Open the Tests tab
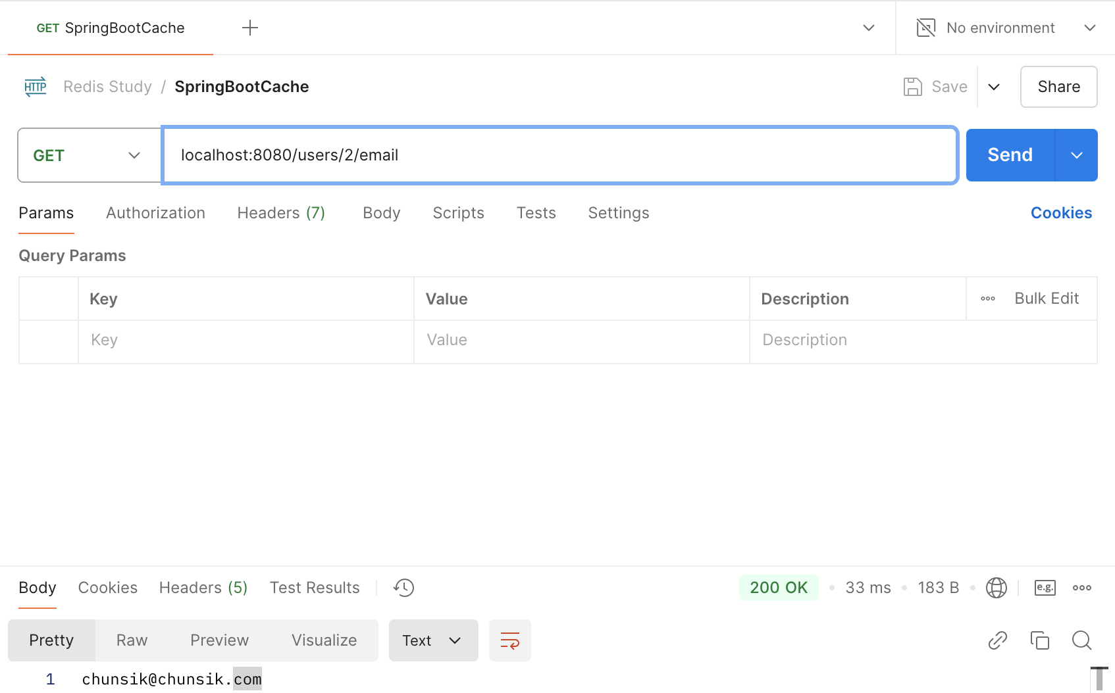1115x693 pixels. coord(536,213)
